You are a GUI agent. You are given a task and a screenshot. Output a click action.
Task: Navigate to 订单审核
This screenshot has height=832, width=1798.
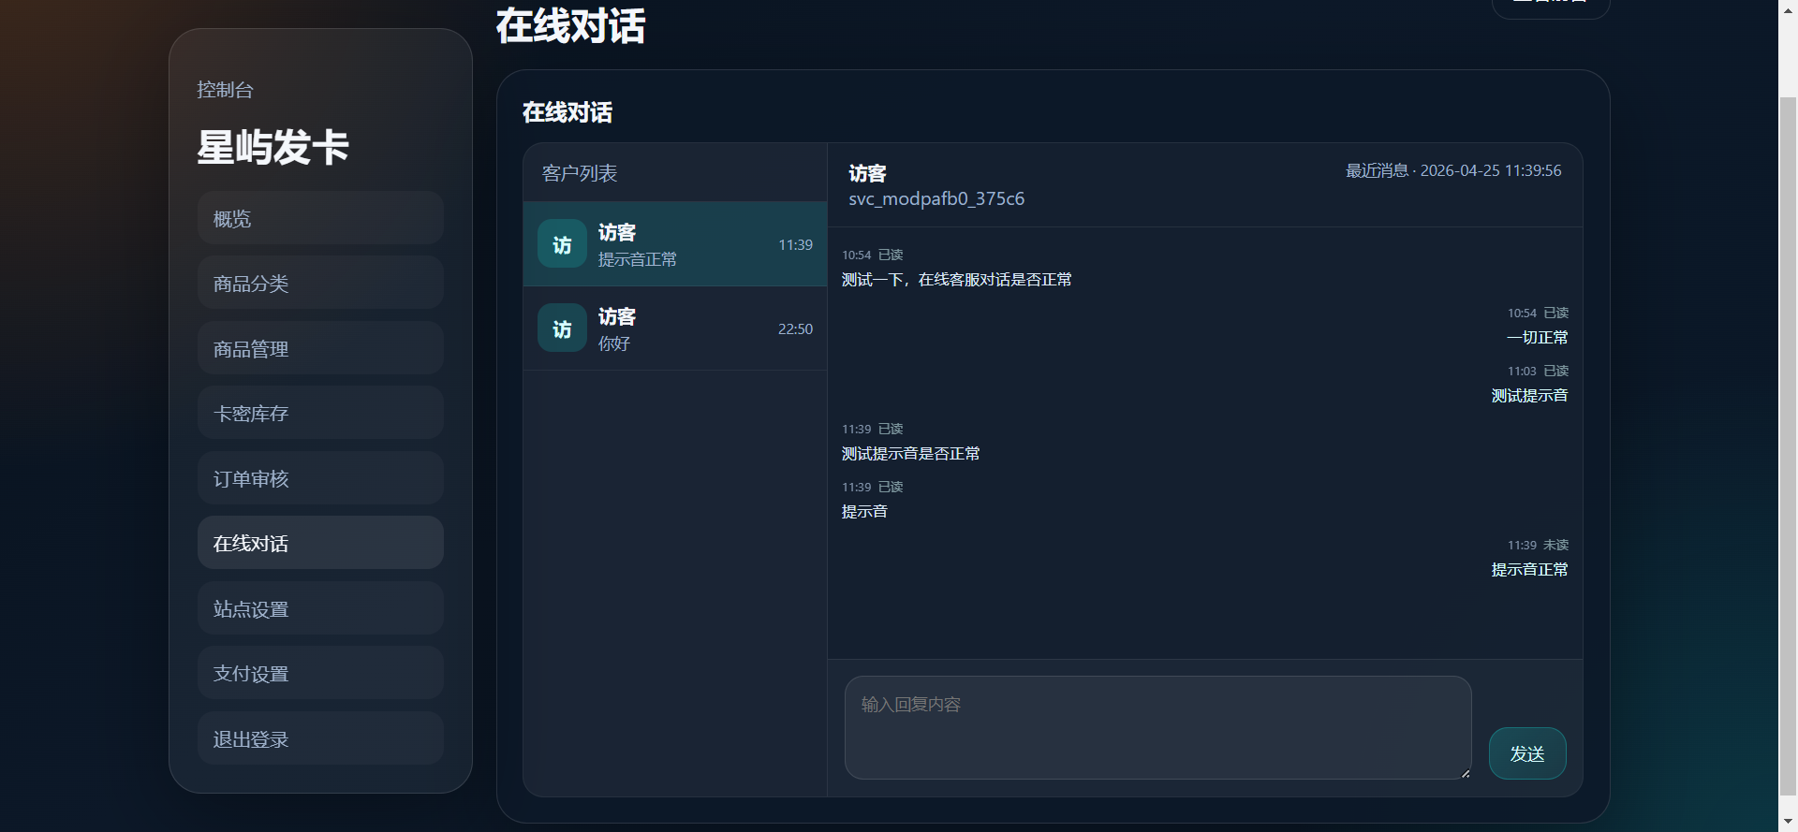319,477
